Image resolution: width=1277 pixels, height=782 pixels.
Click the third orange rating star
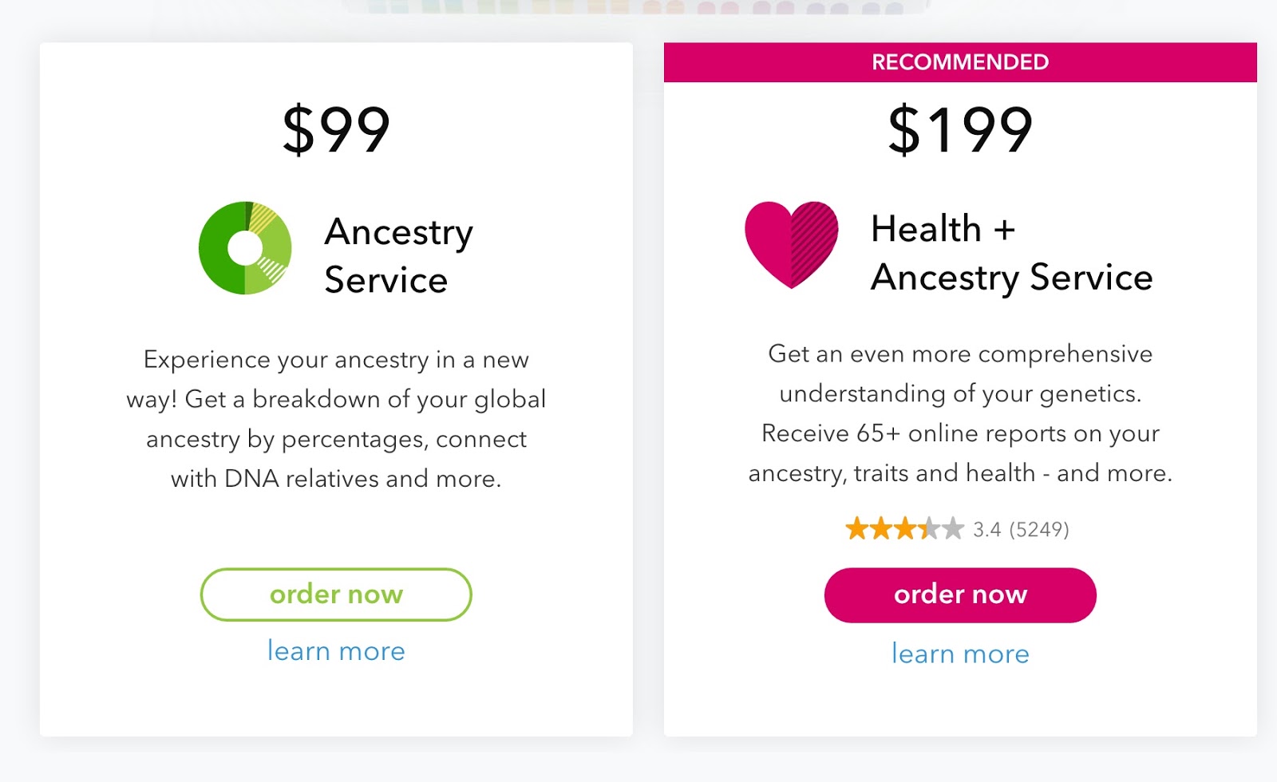coord(905,527)
